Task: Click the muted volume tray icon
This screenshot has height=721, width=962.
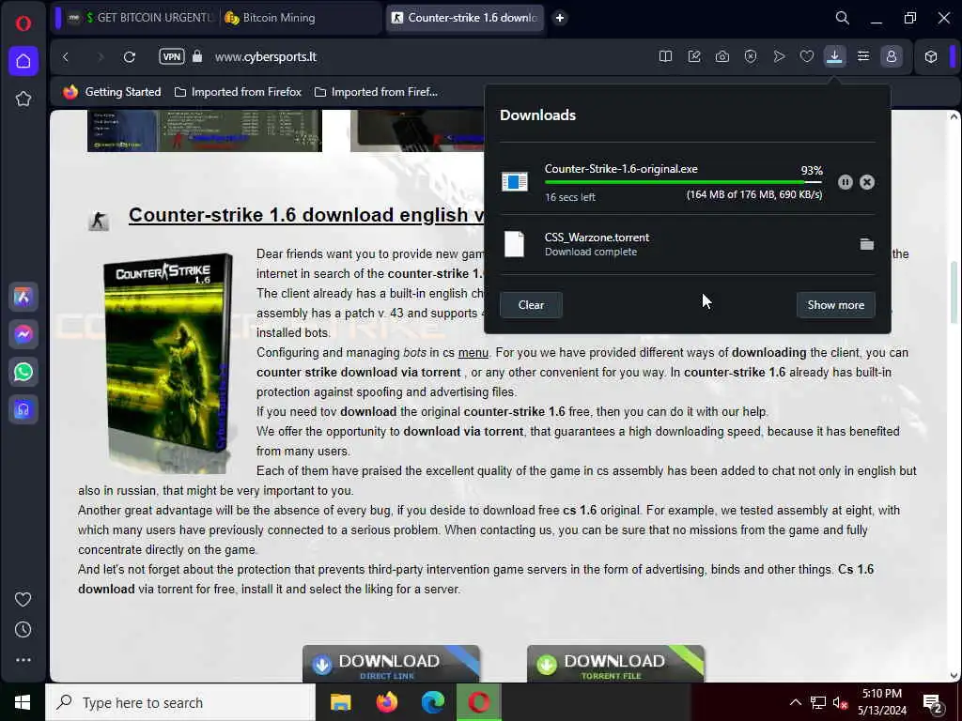Action: point(840,703)
